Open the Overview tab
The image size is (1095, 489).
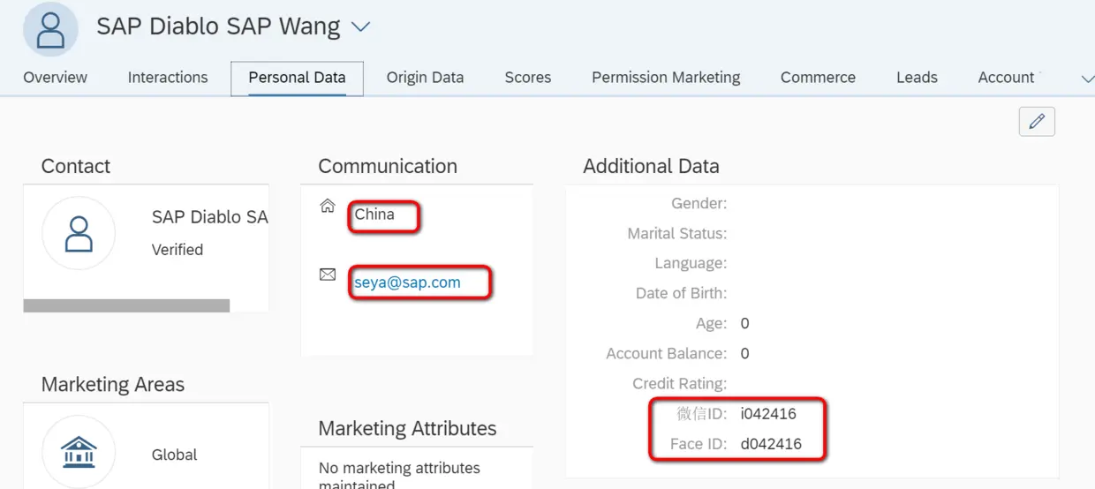coord(55,78)
